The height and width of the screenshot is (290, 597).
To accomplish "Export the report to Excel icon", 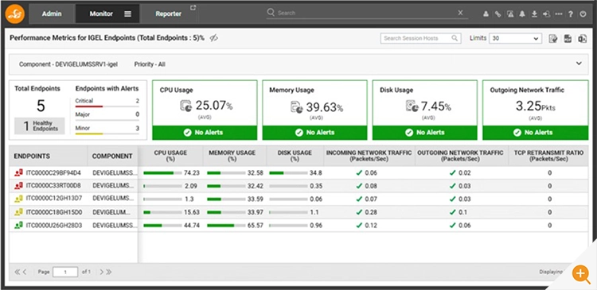I will pyautogui.click(x=582, y=38).
